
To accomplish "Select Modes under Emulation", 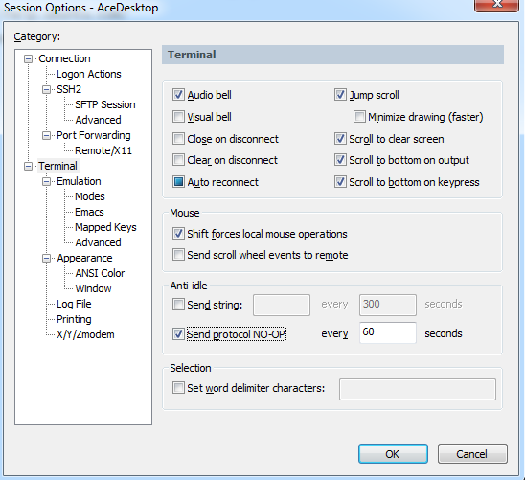I will tap(90, 196).
